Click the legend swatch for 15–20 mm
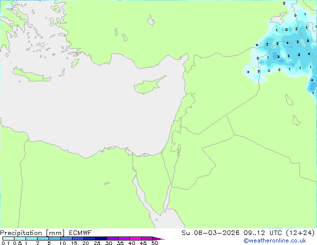The image size is (317, 245). [77, 238]
